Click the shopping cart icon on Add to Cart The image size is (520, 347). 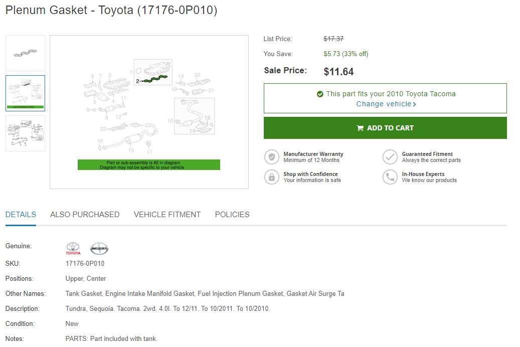click(x=360, y=128)
